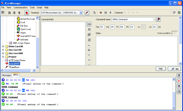The image size is (183, 111).
Task: Click the Help button
Action: click(161, 69)
